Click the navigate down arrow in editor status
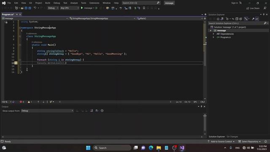Image resolution: width=270 pixels, height=152 pixels. 43,102
